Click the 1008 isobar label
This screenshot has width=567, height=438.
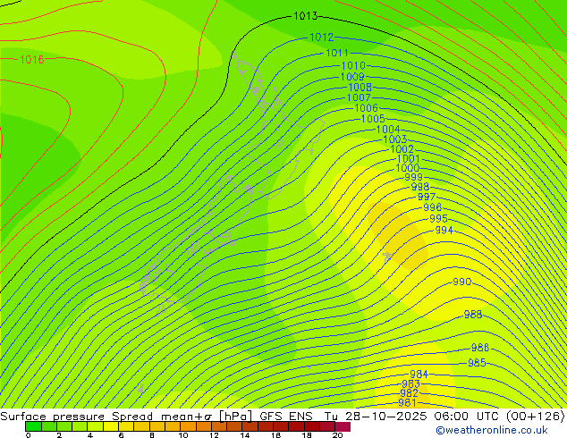[360, 88]
